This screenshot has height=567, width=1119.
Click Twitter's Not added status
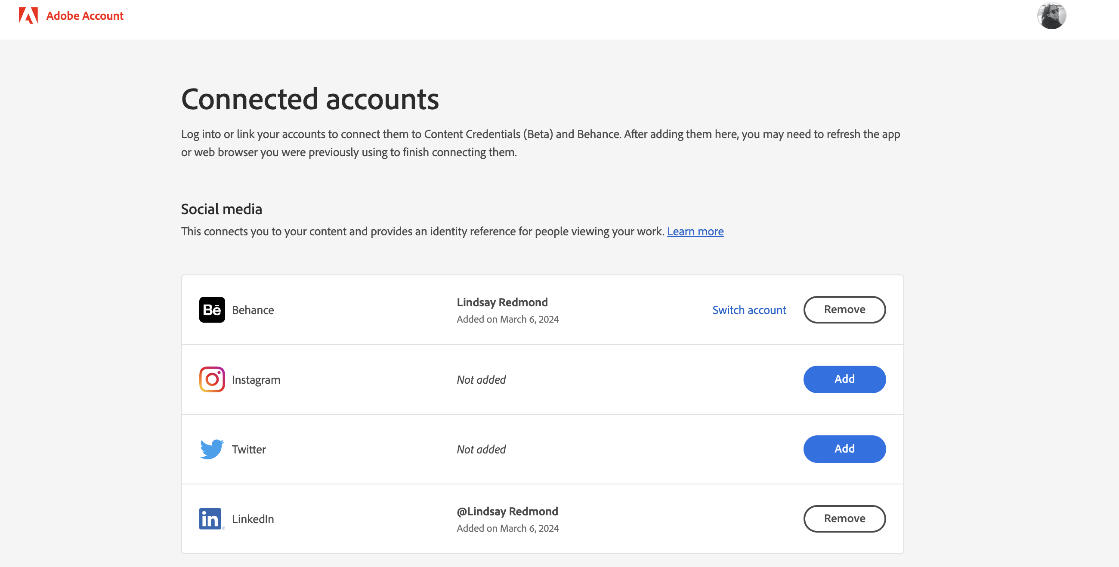481,450
